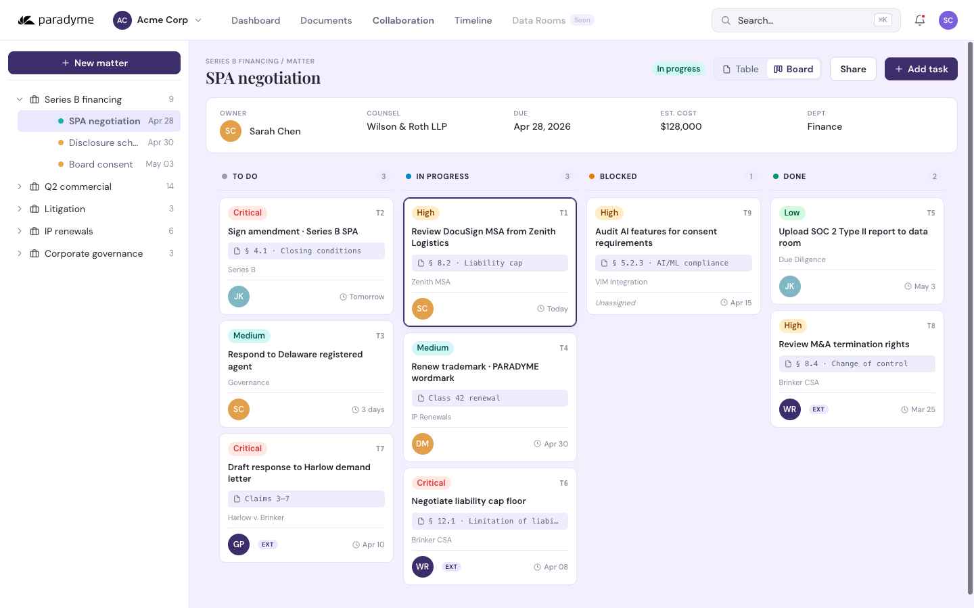Navigate to the Documents section
Viewport: 974px width, 608px height.
point(326,20)
